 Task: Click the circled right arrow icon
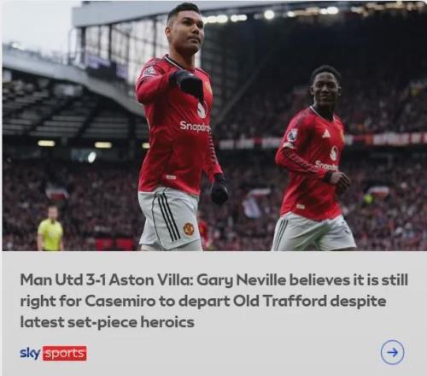392,352
